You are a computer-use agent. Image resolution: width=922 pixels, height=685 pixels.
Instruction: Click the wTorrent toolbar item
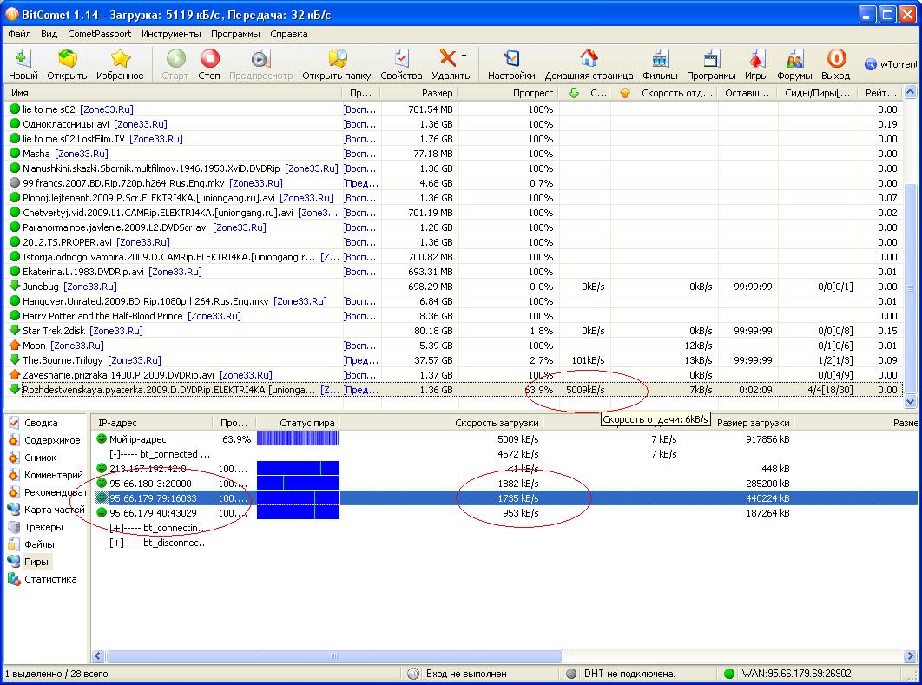pos(891,64)
